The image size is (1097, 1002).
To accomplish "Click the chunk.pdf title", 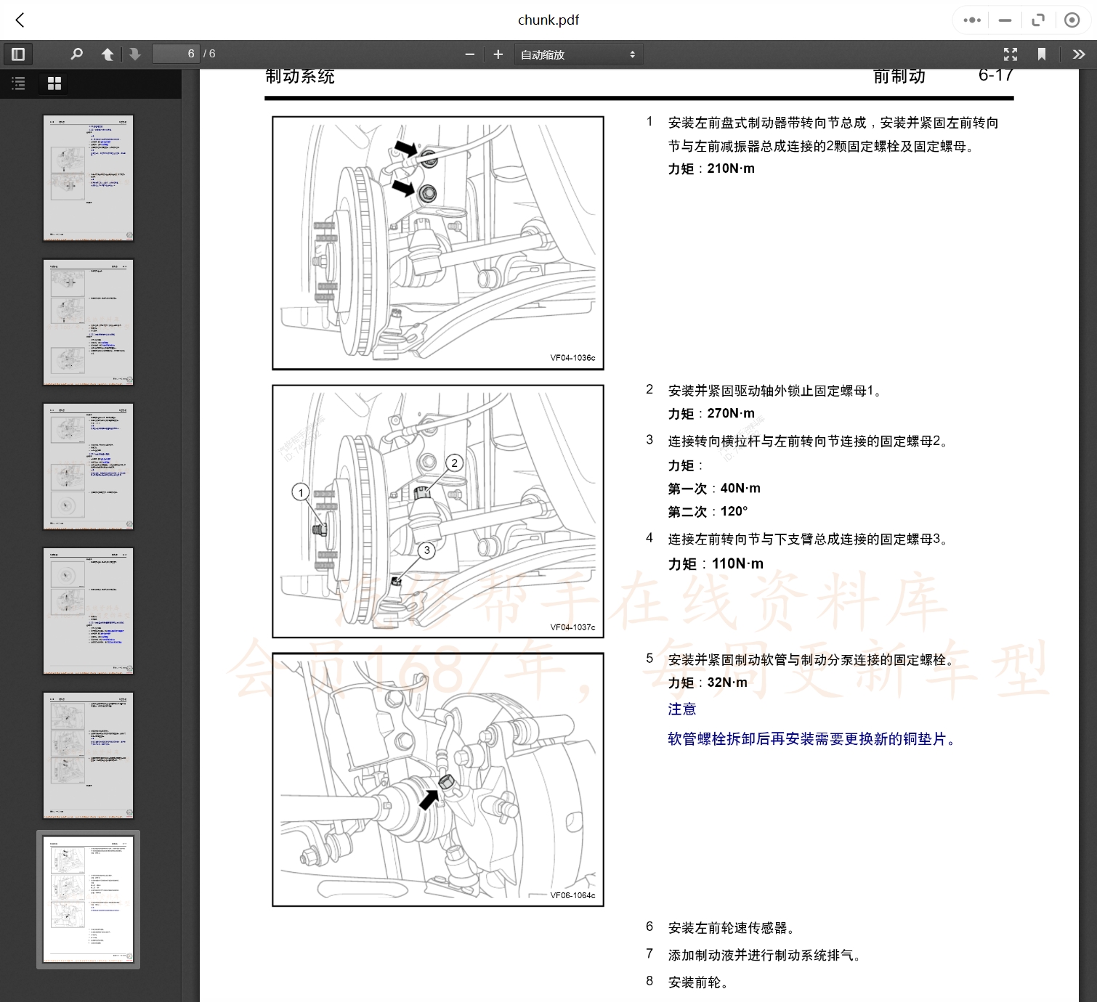I will pyautogui.click(x=548, y=20).
